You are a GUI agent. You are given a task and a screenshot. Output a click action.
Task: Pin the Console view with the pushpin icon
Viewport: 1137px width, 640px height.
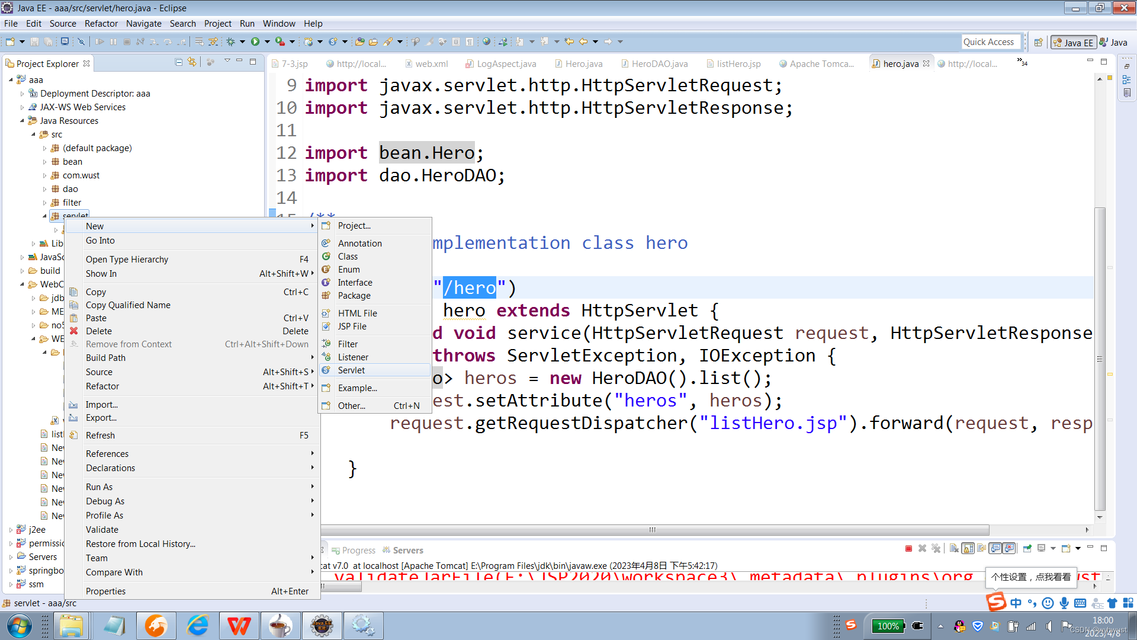(x=1027, y=549)
